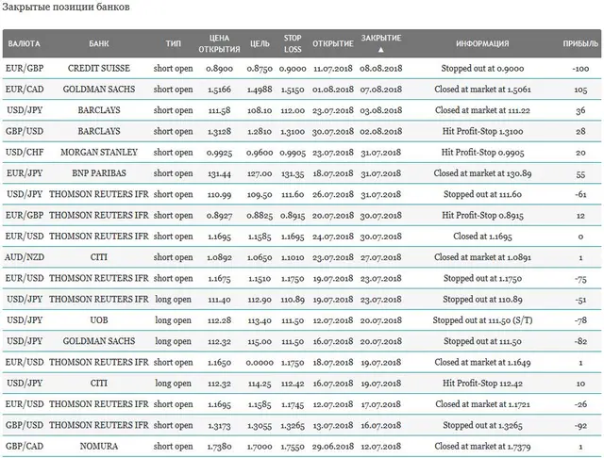Click the STOP LOSS column header

293,43
